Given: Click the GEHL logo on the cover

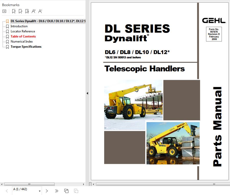Looking at the screenshot, I should coord(214,21).
